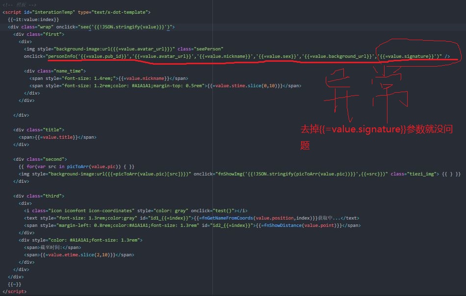Screen dimensions: 466x296
Task: Place cursor on class="wrap" attribute
Action: [37, 27]
